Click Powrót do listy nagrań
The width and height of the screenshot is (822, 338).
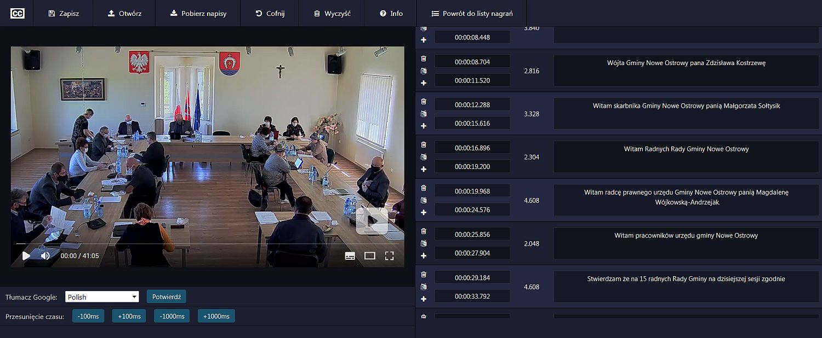pos(472,13)
